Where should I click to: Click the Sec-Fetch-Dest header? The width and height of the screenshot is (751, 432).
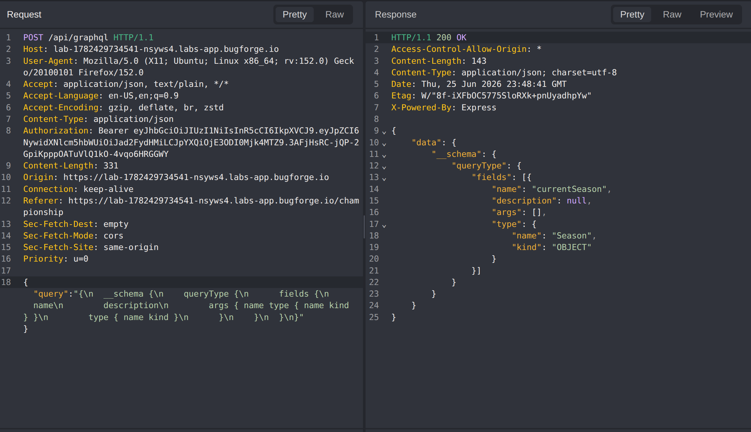coord(76,224)
